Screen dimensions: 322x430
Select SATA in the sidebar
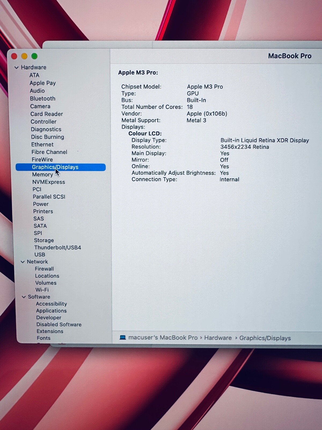(x=40, y=226)
